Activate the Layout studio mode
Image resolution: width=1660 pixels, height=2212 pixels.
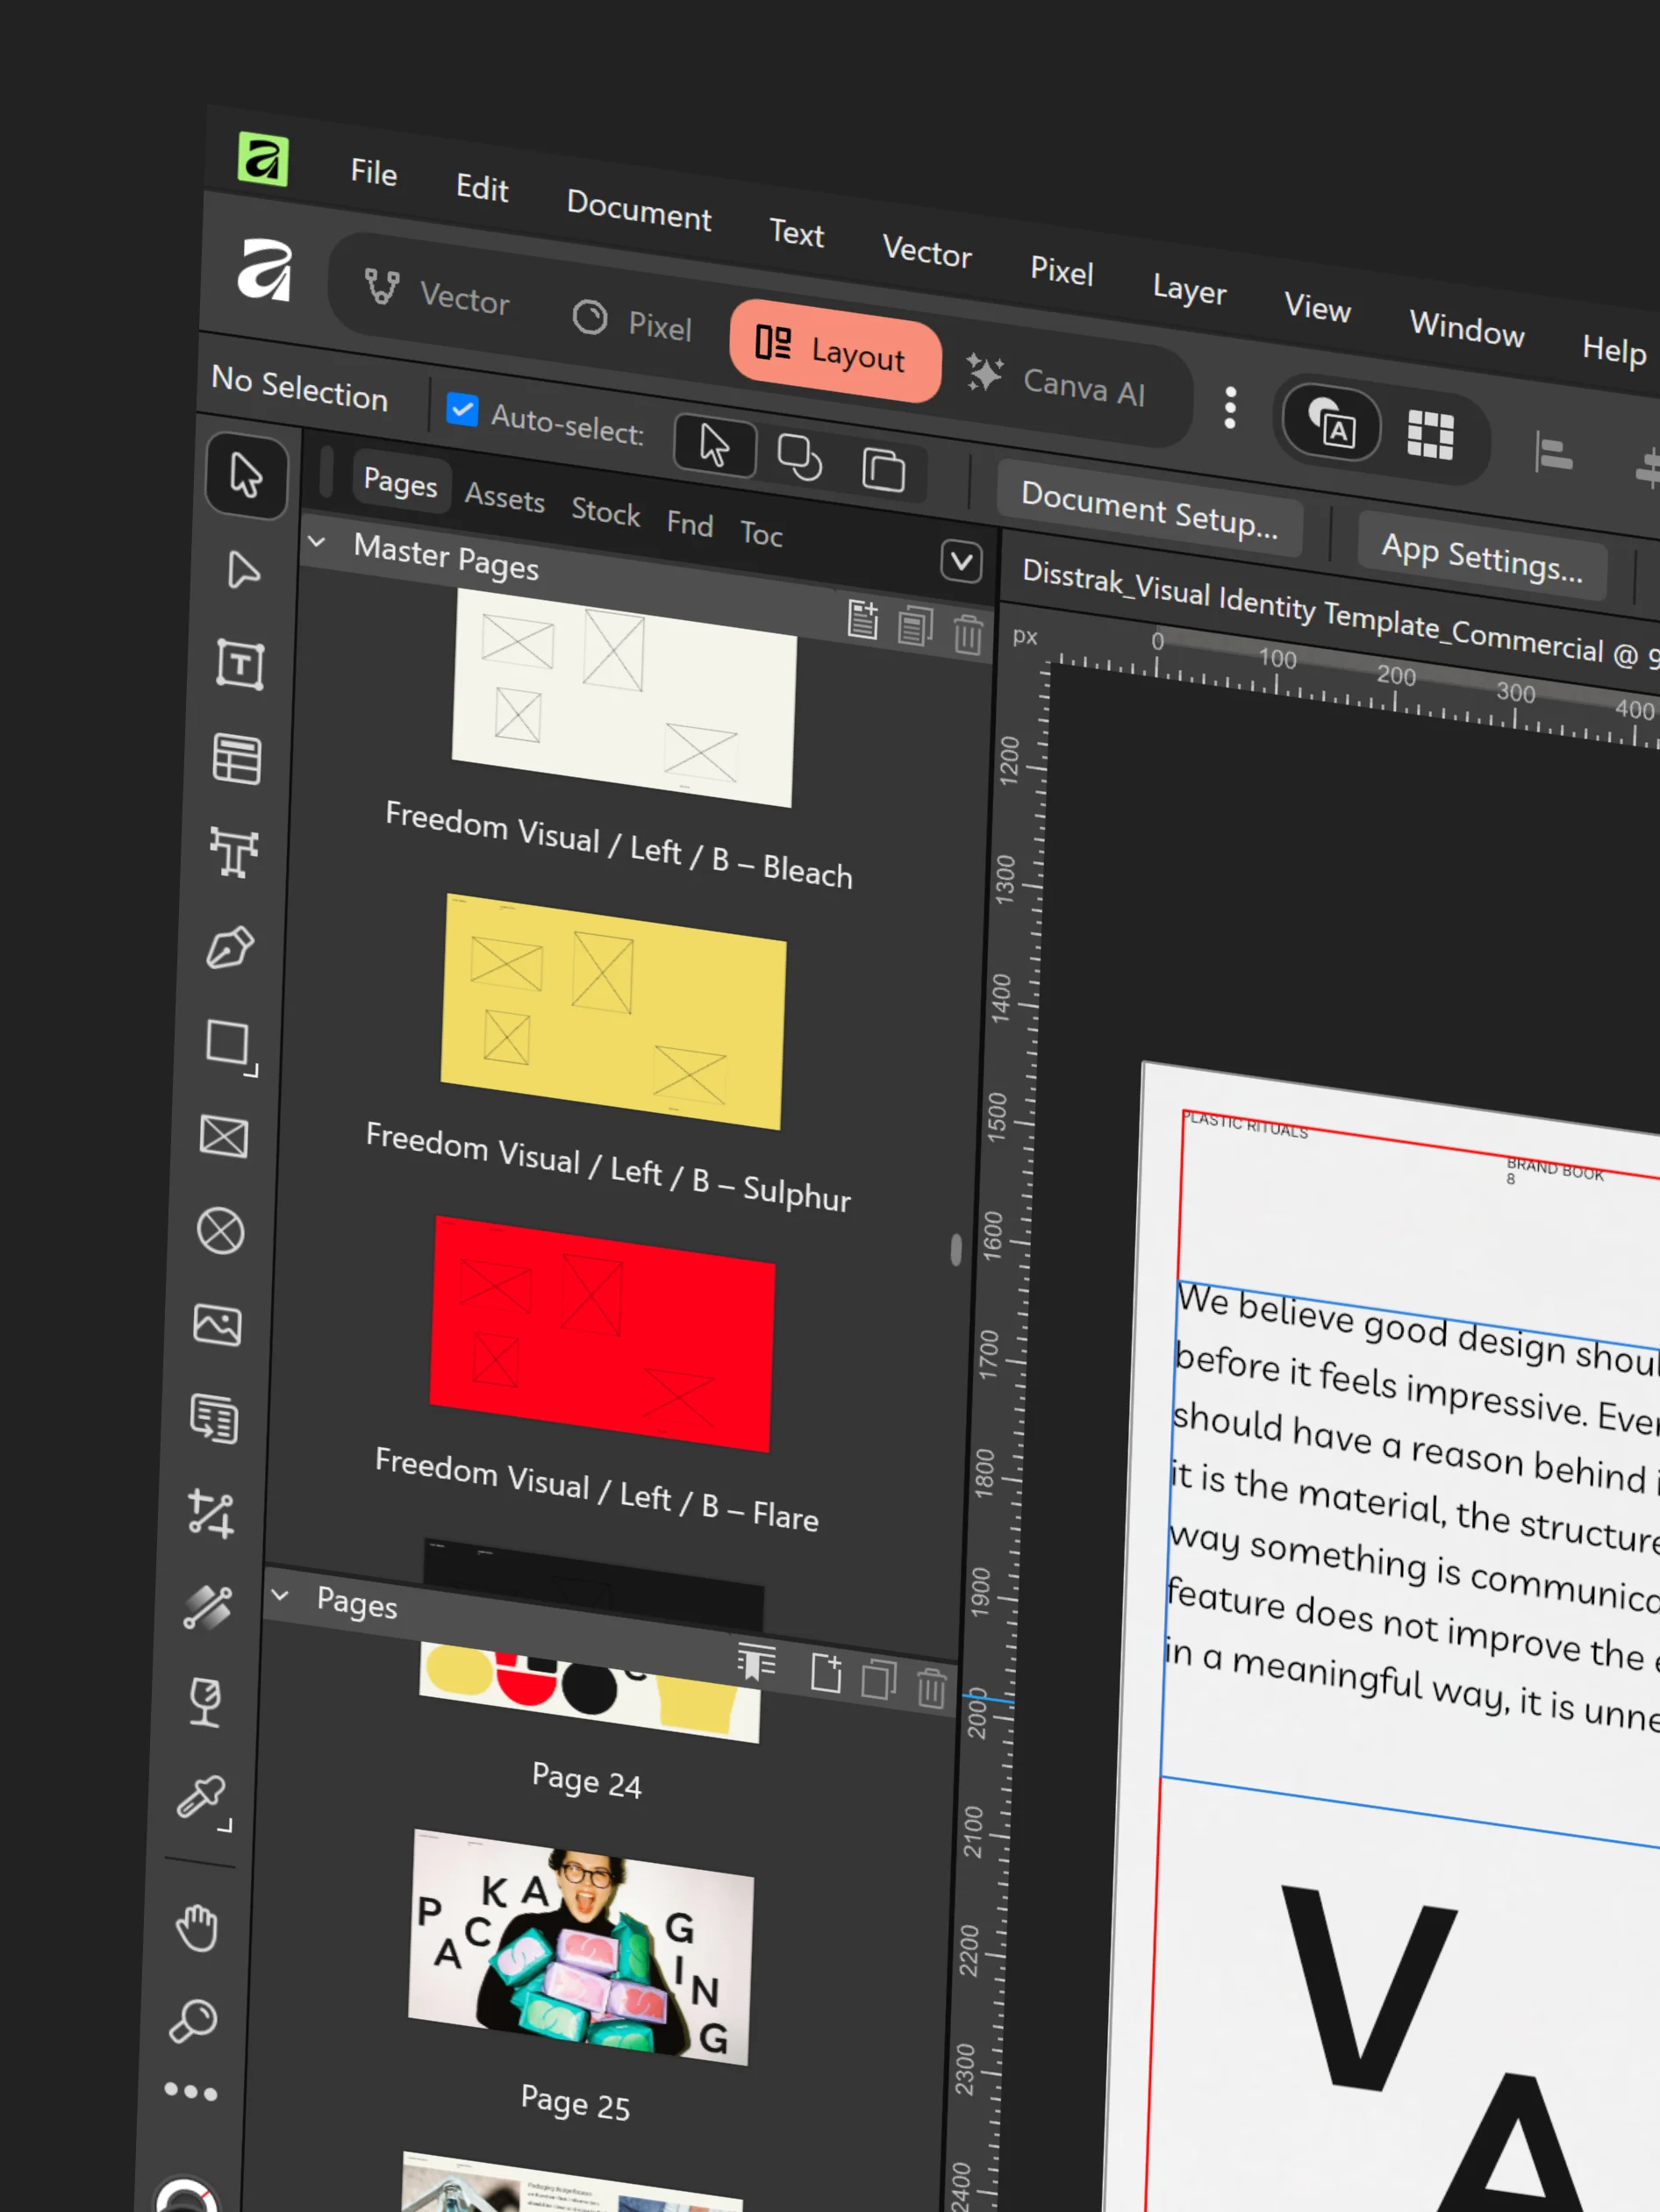[834, 351]
